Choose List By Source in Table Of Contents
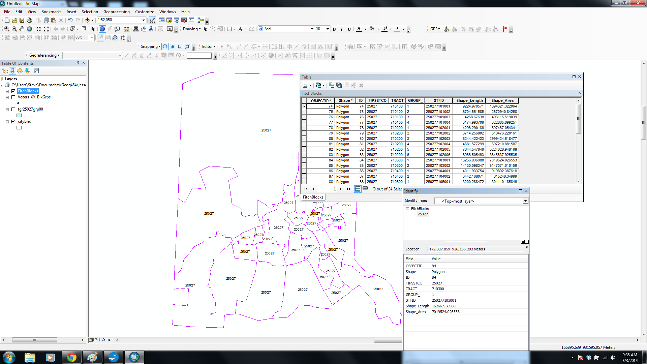Screen dimensions: 647x364 tap(12, 71)
